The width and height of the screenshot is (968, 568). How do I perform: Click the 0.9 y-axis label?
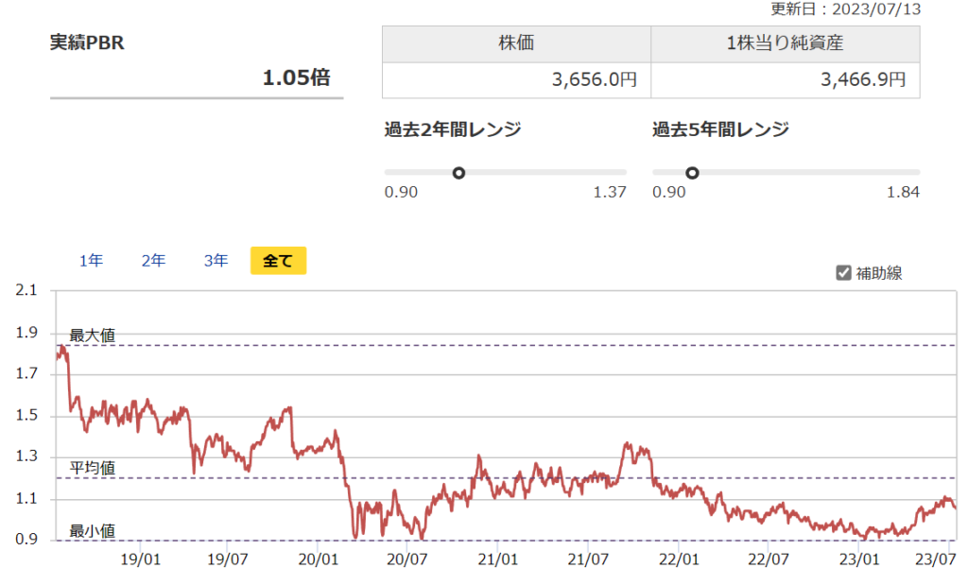pyautogui.click(x=26, y=539)
